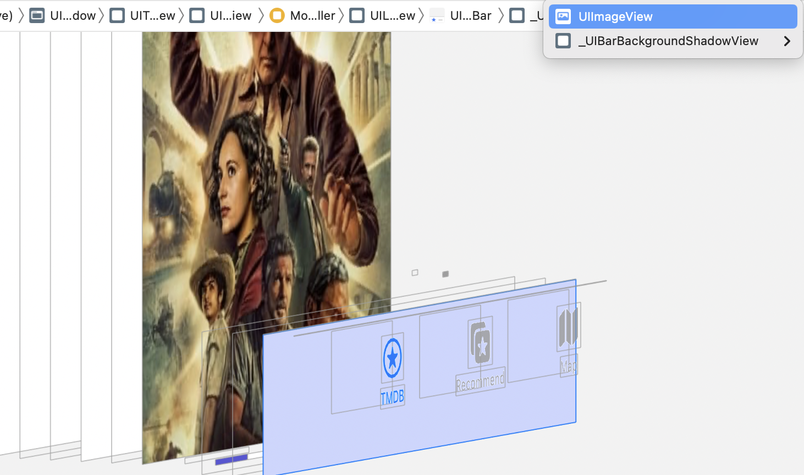The width and height of the screenshot is (804, 475).
Task: Click the UIImageView image icon
Action: pos(563,16)
